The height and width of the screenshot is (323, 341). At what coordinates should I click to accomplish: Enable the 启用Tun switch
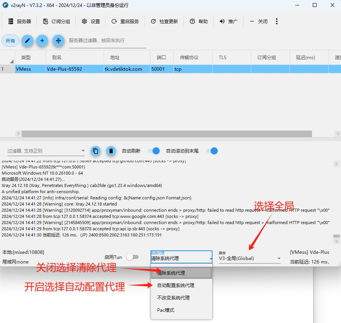[132, 257]
